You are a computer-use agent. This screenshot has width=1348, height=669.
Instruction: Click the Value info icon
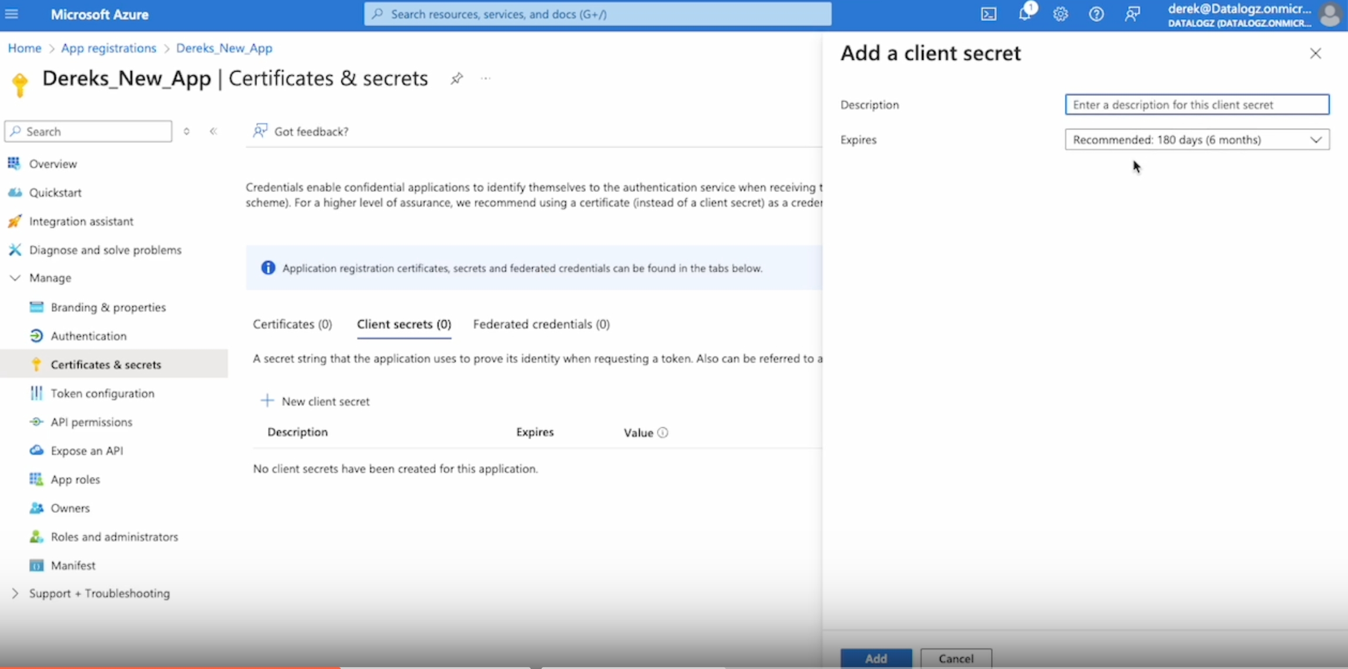coord(662,433)
